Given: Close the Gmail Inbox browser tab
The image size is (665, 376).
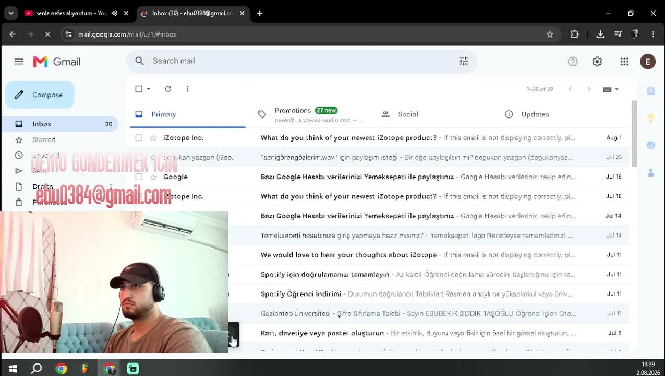Looking at the screenshot, I should point(242,13).
